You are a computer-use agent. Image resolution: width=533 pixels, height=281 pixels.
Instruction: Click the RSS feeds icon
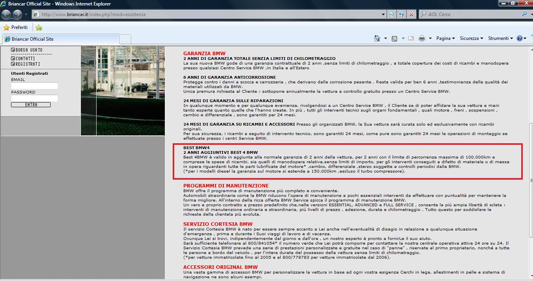(394, 38)
